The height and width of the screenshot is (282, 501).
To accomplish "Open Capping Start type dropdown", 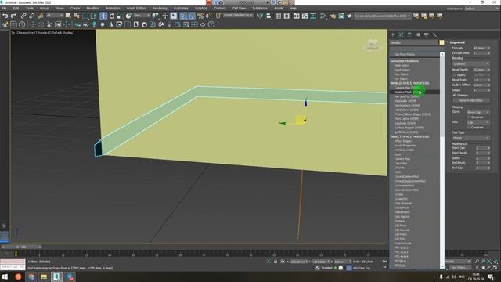I will coord(478,112).
